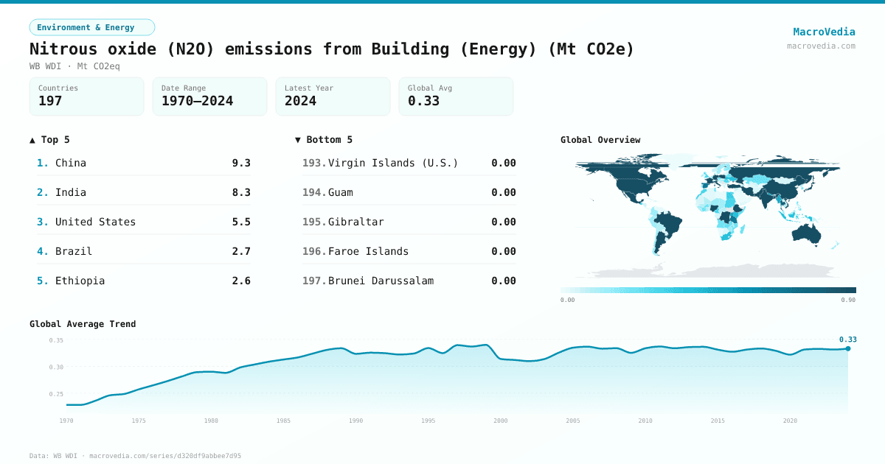This screenshot has height=464, width=885.
Task: Switch to the Global Overview panel
Action: 600,139
